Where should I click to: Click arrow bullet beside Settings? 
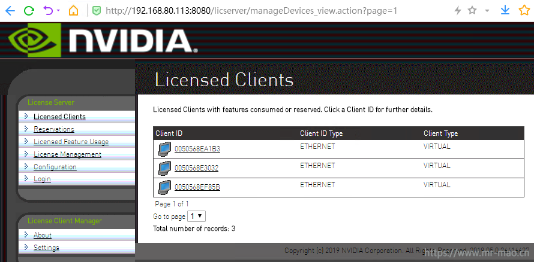[x=26, y=247]
